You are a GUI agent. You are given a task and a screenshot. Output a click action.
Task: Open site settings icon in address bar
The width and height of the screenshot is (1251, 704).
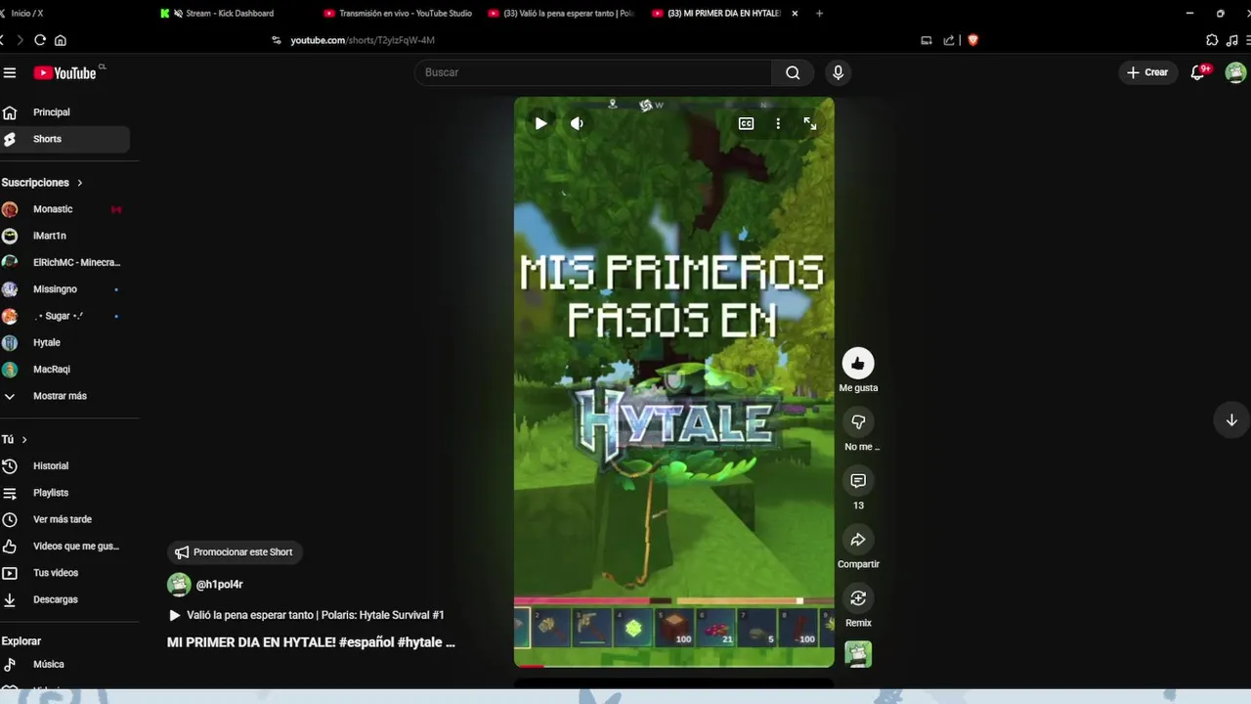click(277, 40)
